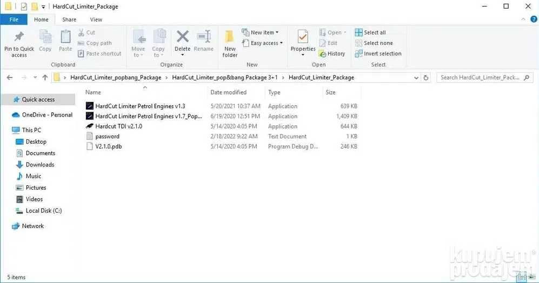This screenshot has height=283, width=539.
Task: Click the title bar Properties checkmark icon
Action: (24, 6)
